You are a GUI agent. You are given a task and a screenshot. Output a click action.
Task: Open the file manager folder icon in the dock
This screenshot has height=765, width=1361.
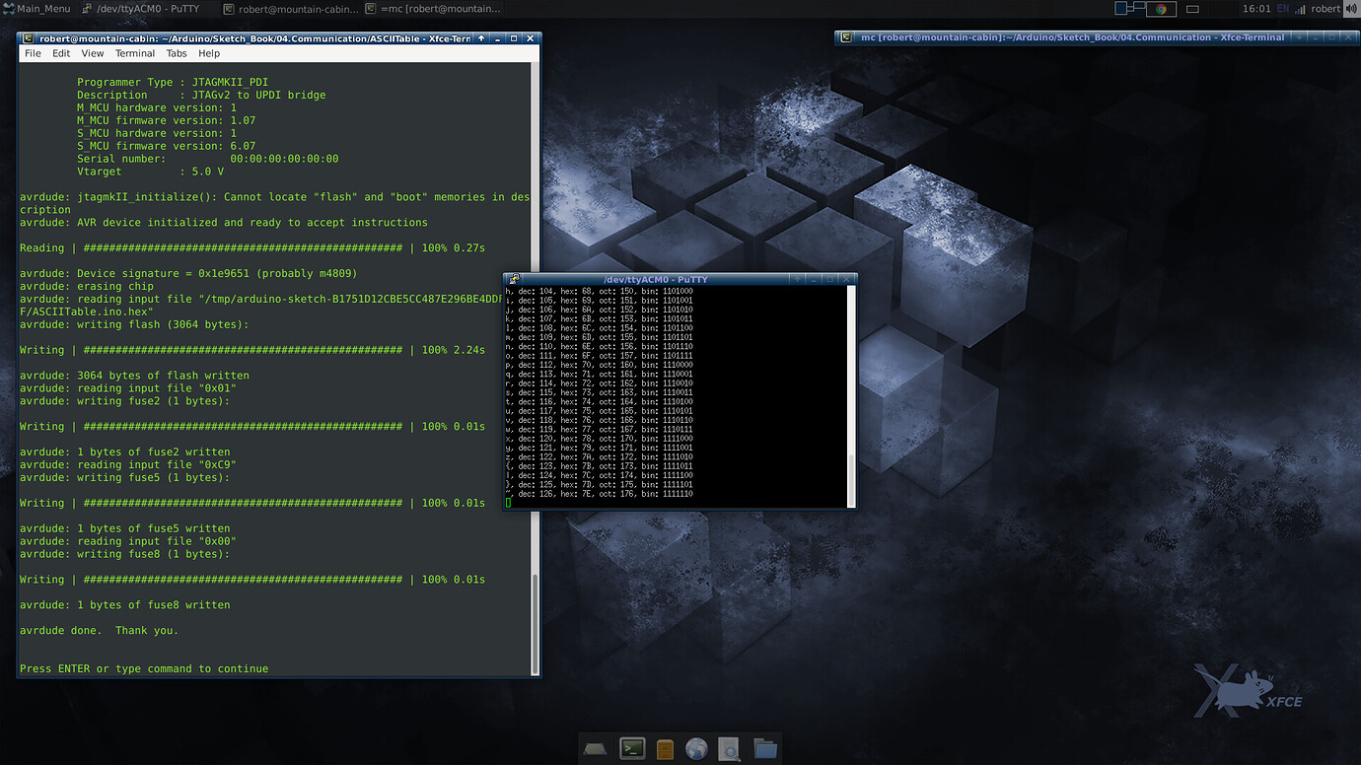[765, 749]
